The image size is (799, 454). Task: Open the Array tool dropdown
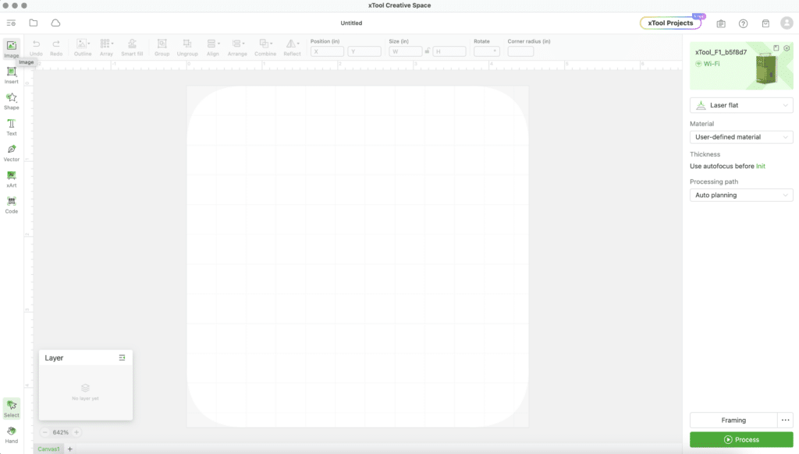(x=106, y=48)
